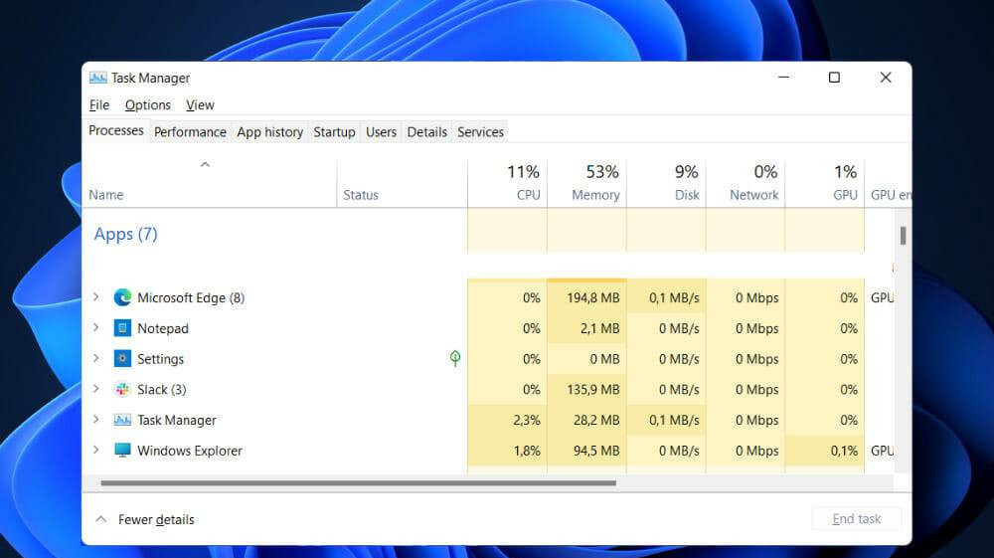
Task: Click the horizontal scrollbar thumb
Action: [x=358, y=483]
